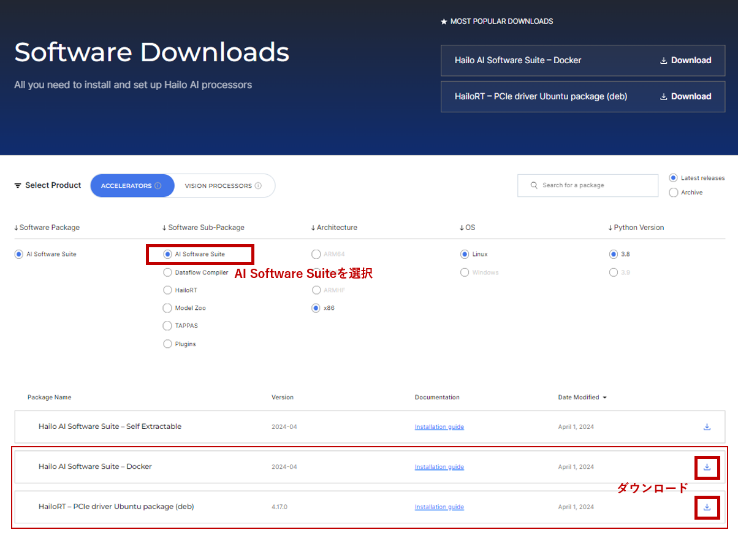738x535 pixels.
Task: Collapse the OS filter header
Action: tap(467, 228)
